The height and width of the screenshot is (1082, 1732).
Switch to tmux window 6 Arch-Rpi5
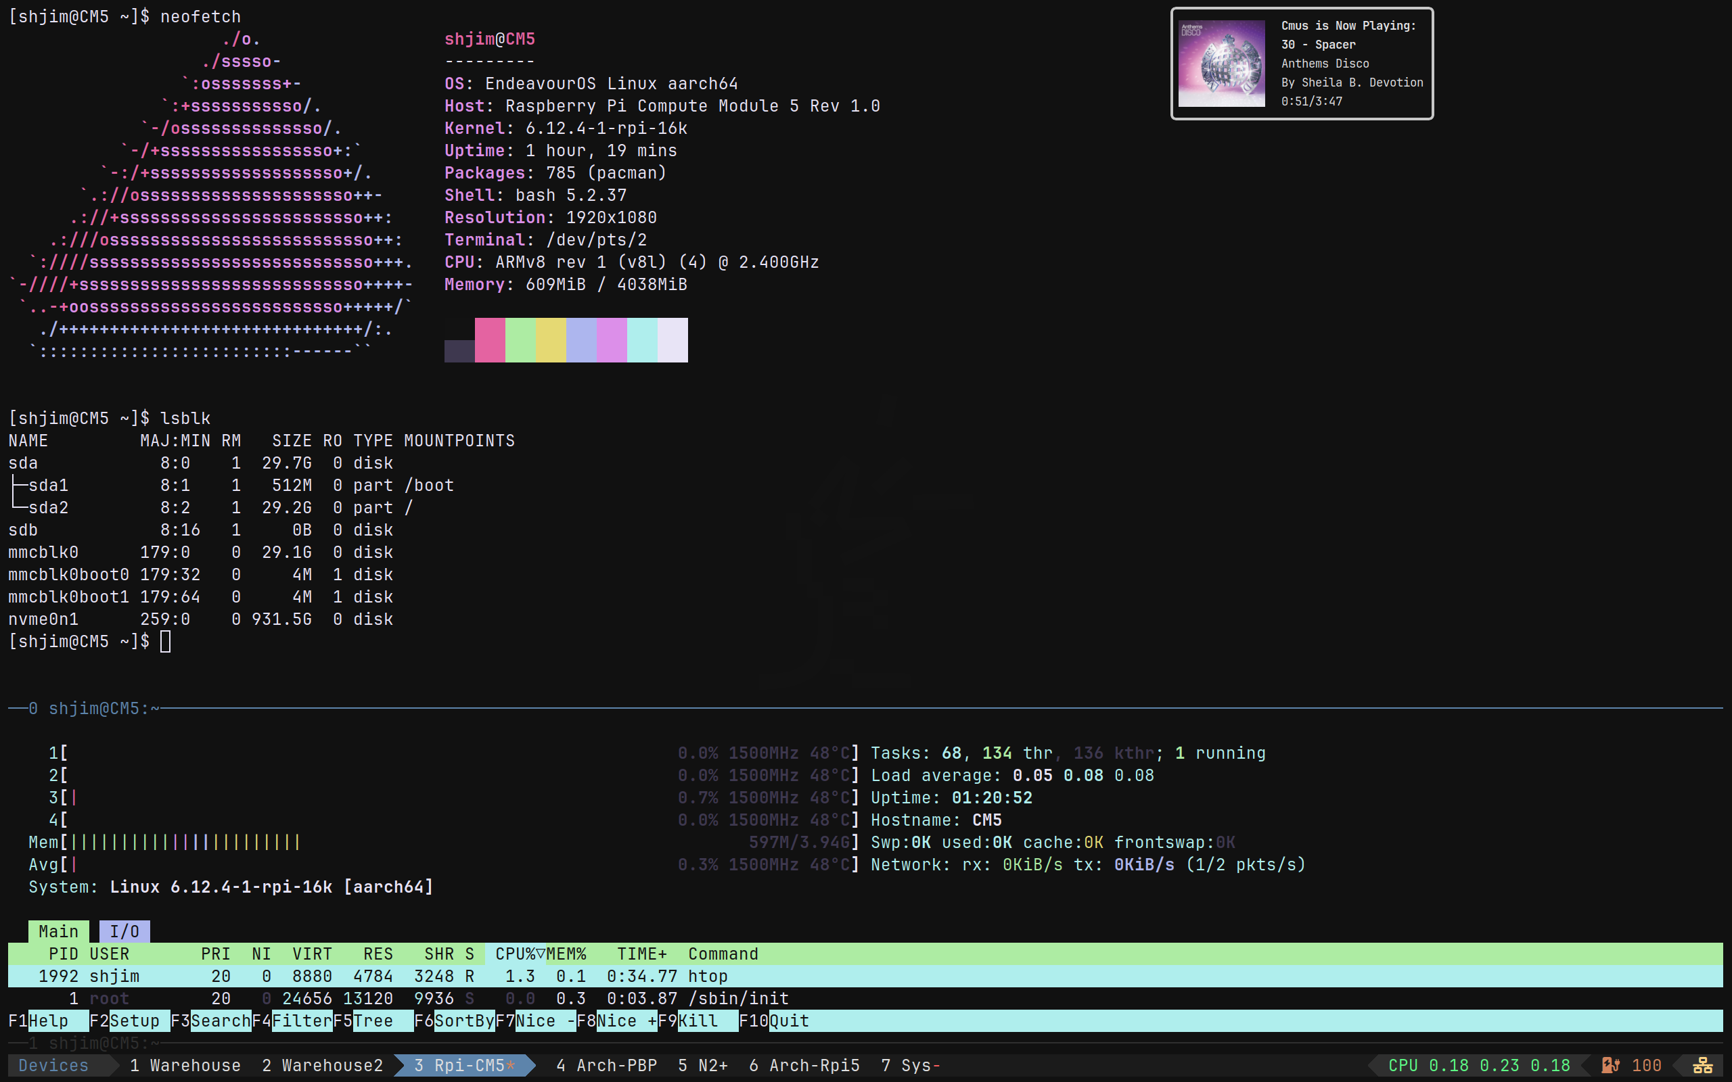click(804, 1066)
